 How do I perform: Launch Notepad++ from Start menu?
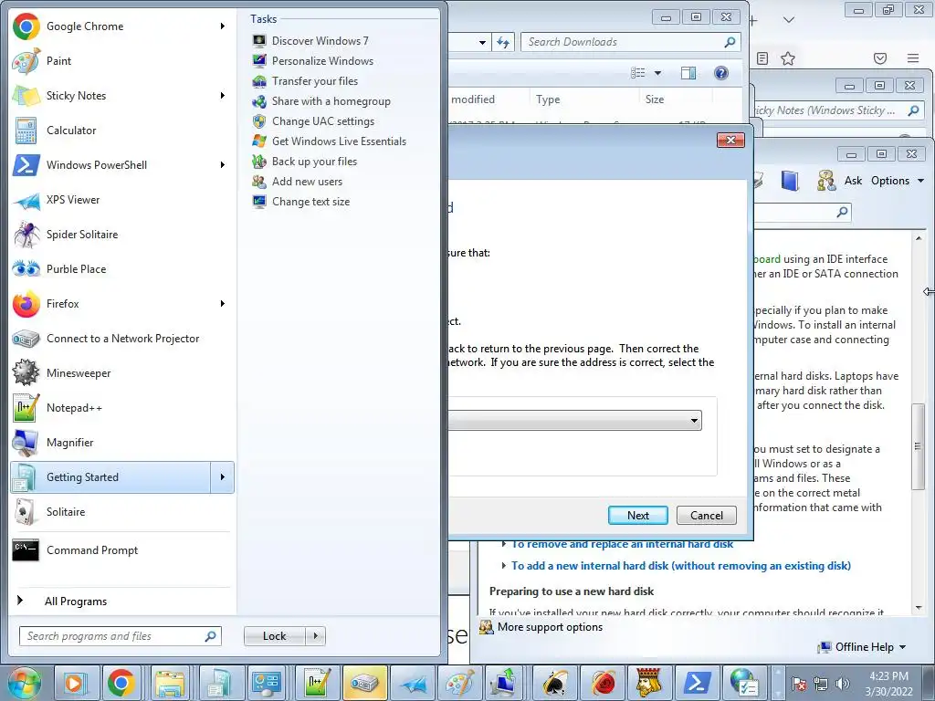click(x=122, y=408)
